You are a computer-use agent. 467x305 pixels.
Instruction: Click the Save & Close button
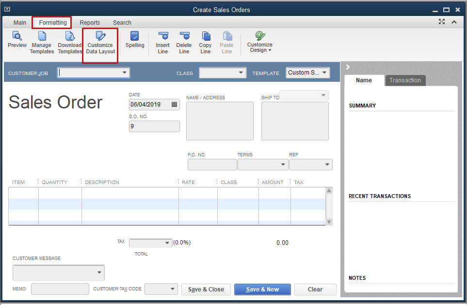[206, 289]
